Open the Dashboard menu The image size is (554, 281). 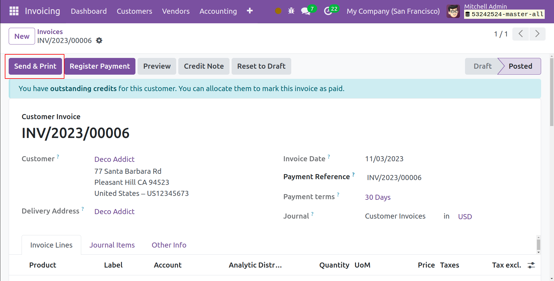[x=89, y=11]
